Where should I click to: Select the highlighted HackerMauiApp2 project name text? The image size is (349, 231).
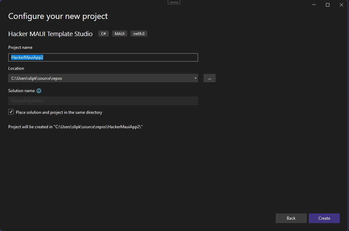pyautogui.click(x=27, y=57)
